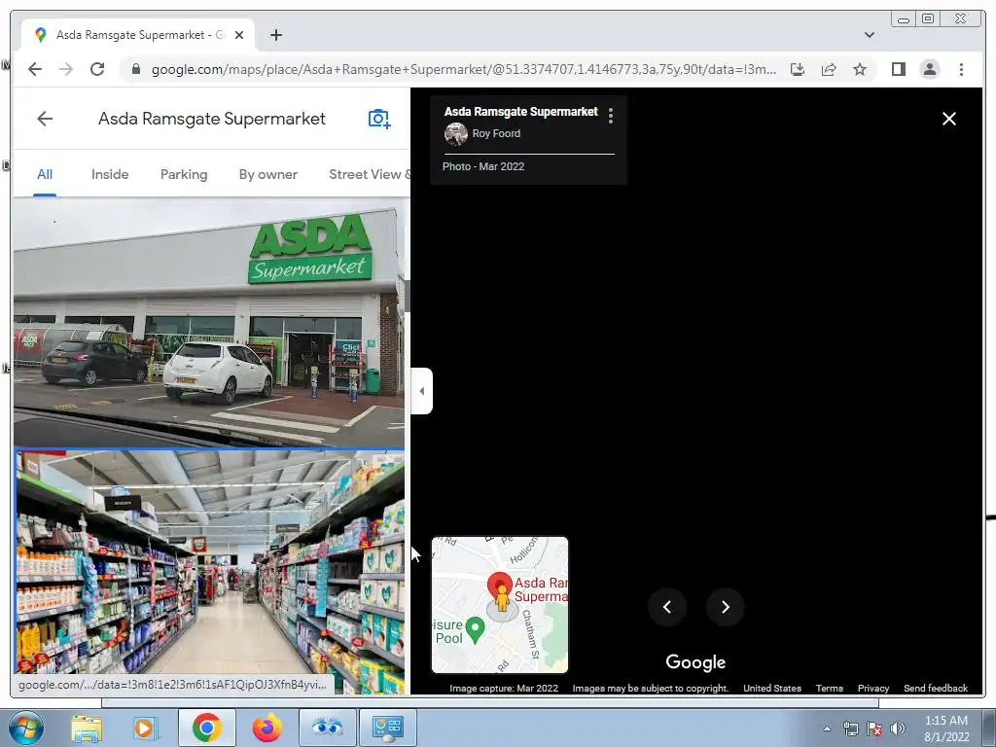This screenshot has height=747, width=996.
Task: Show previous photo with left arrow
Action: tap(667, 607)
